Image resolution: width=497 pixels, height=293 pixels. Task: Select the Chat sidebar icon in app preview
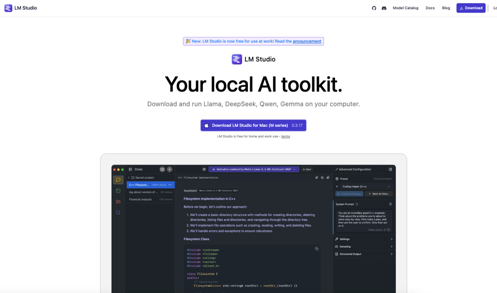(118, 180)
